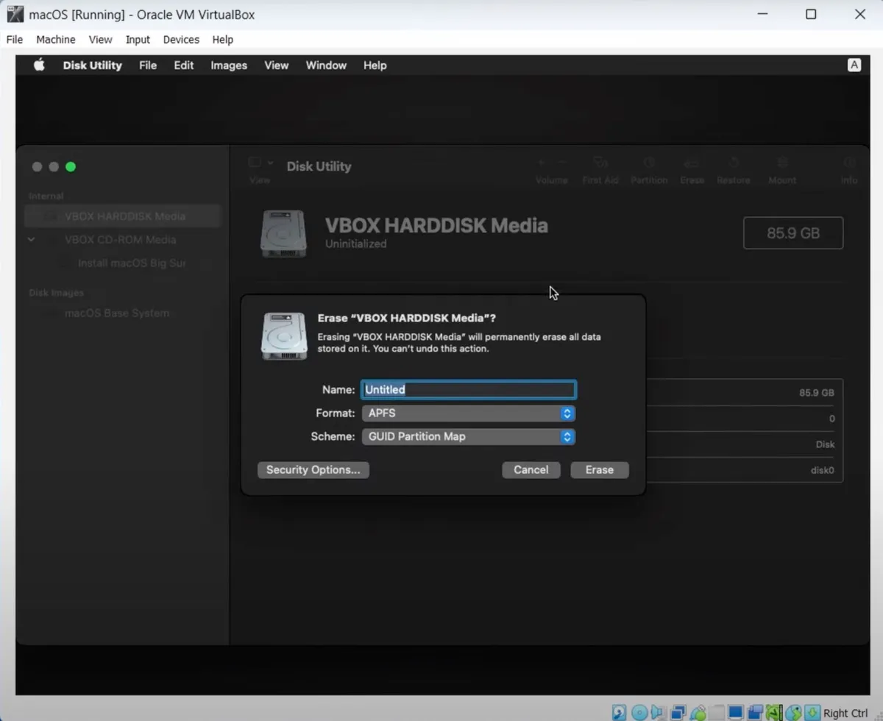Confirm with the Erase button in dialog

click(600, 470)
